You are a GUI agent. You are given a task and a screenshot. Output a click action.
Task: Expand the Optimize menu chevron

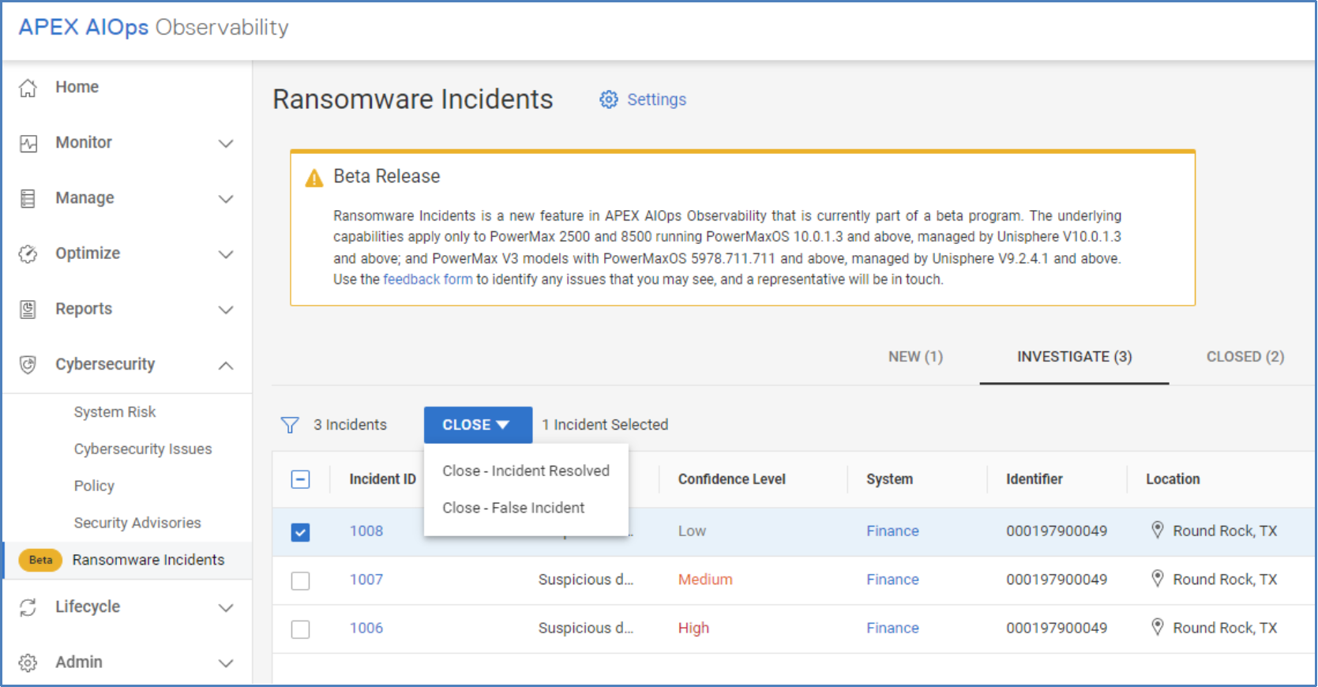coord(226,254)
